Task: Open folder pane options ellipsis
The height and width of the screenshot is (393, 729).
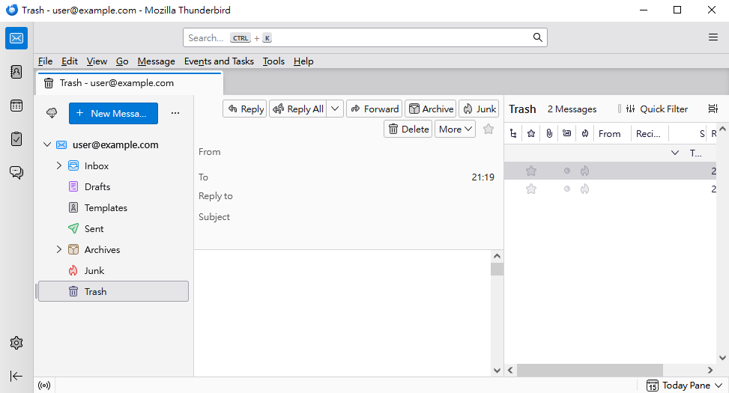Action: pyautogui.click(x=175, y=113)
